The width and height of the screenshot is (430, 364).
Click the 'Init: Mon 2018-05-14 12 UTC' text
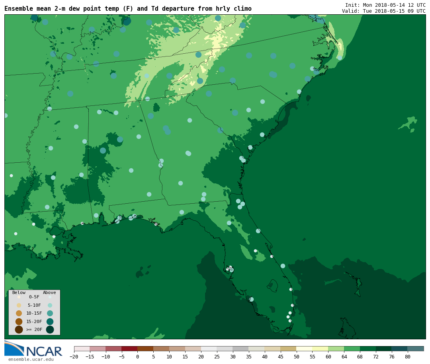pos(385,5)
